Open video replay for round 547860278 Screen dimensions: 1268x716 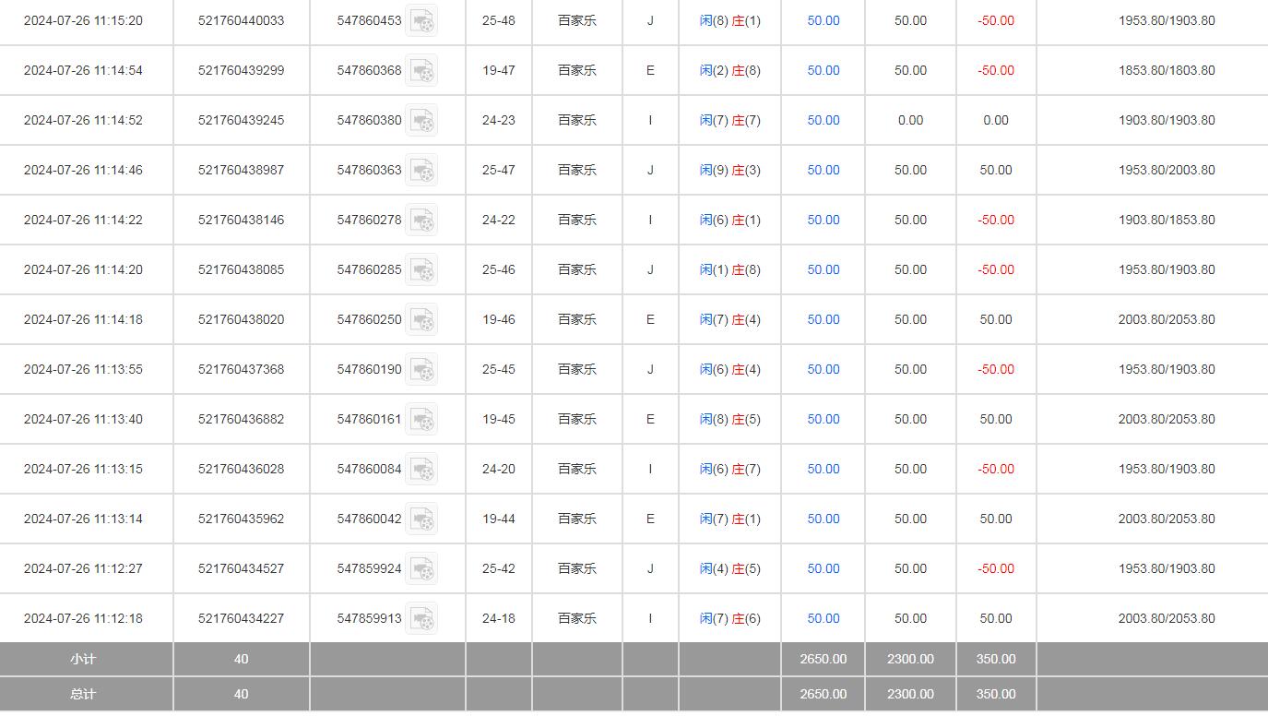click(421, 220)
